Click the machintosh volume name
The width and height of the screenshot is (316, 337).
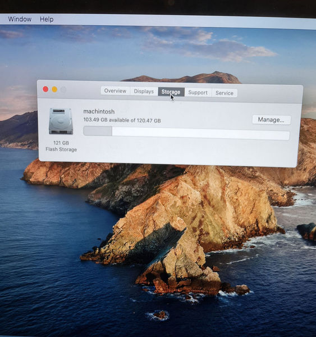[99, 112]
